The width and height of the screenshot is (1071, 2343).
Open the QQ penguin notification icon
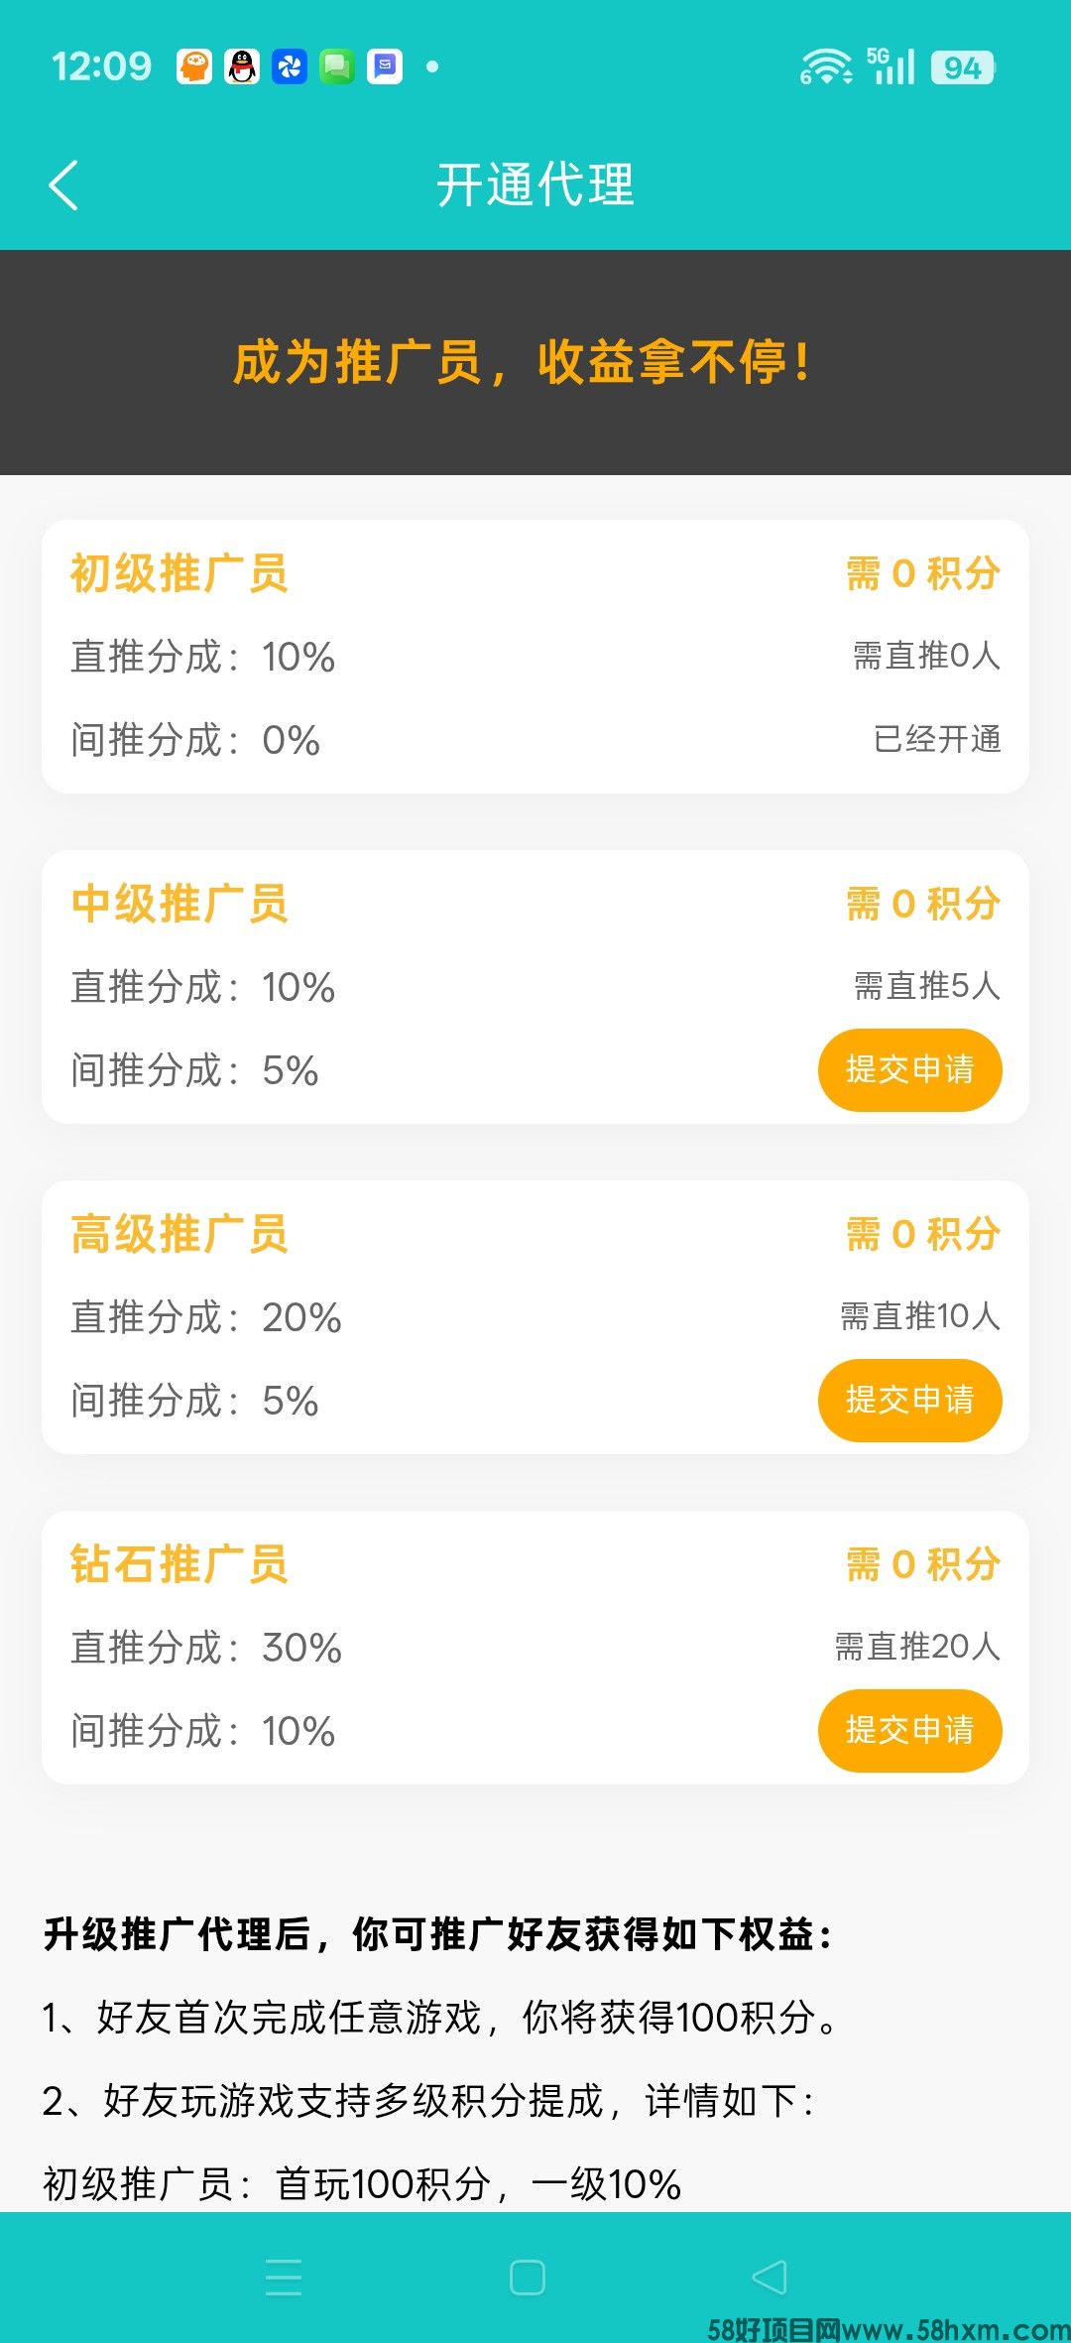242,66
